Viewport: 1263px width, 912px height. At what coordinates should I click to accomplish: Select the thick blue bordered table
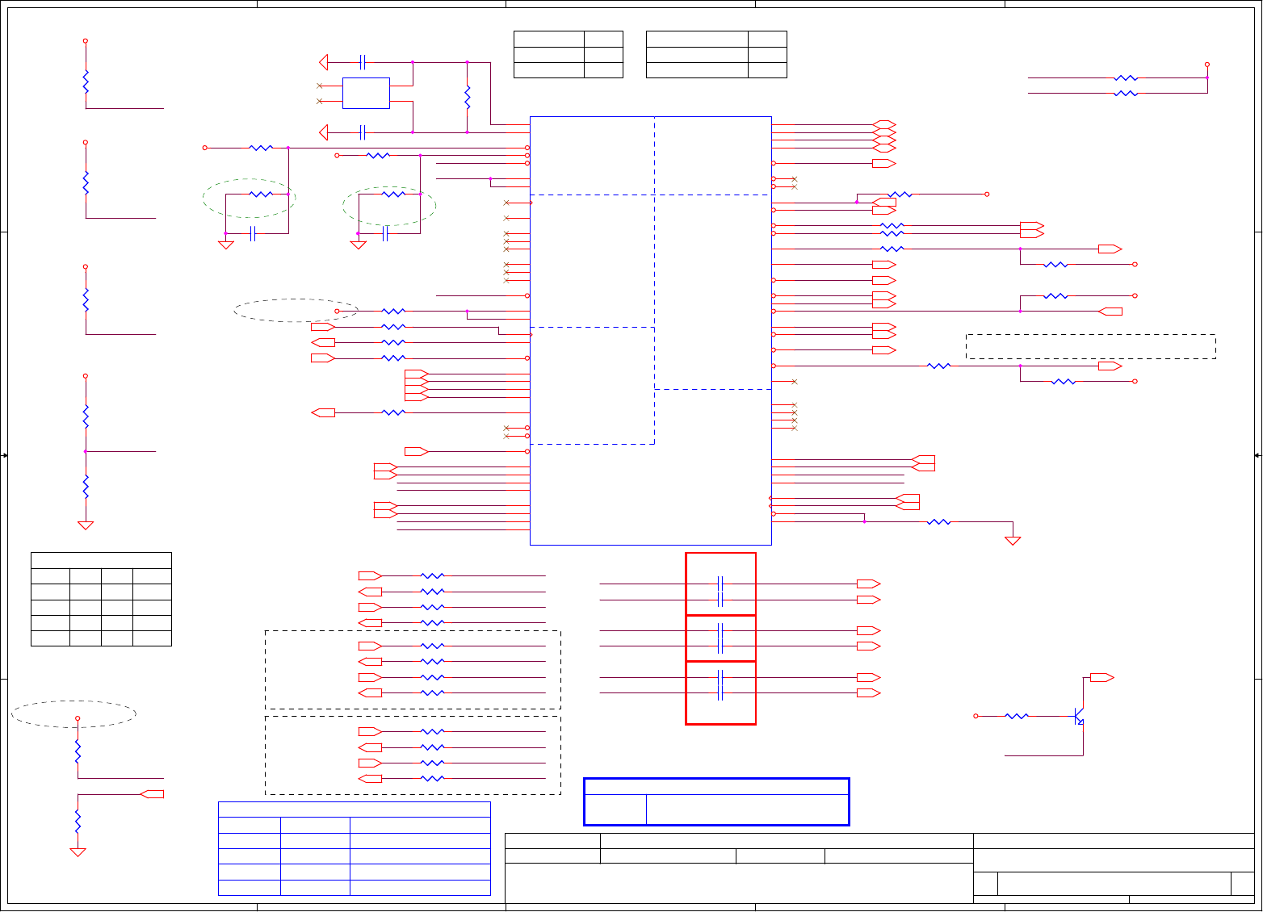point(716,801)
